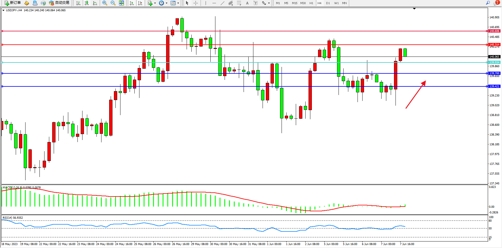Zoom in on the chart
Viewport: 502px width, 248px height.
pyautogui.click(x=105, y=3)
